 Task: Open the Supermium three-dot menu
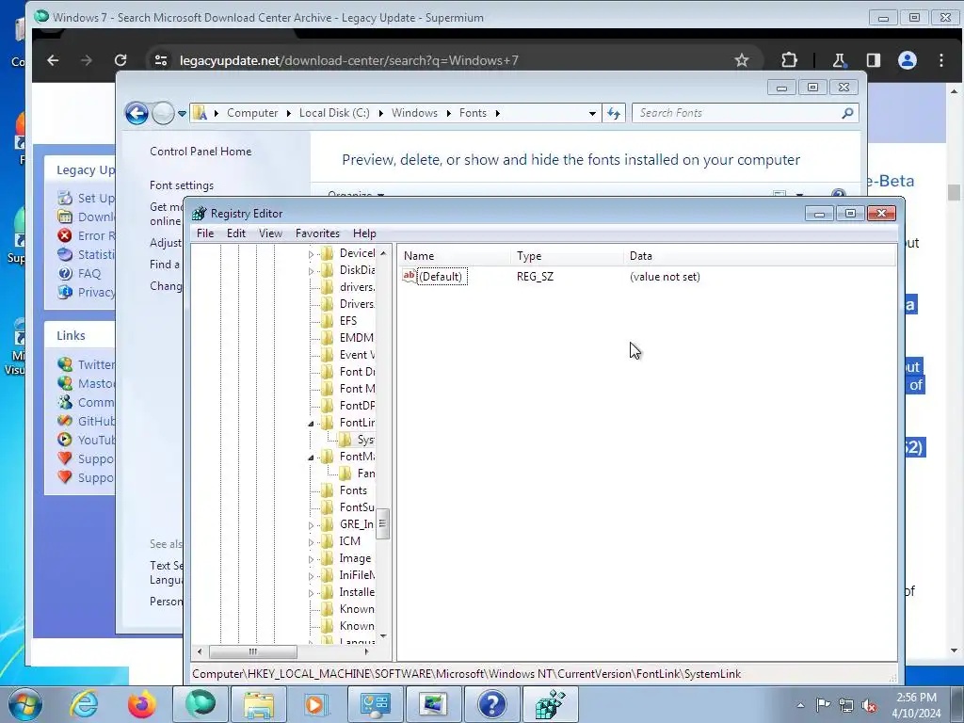941,60
